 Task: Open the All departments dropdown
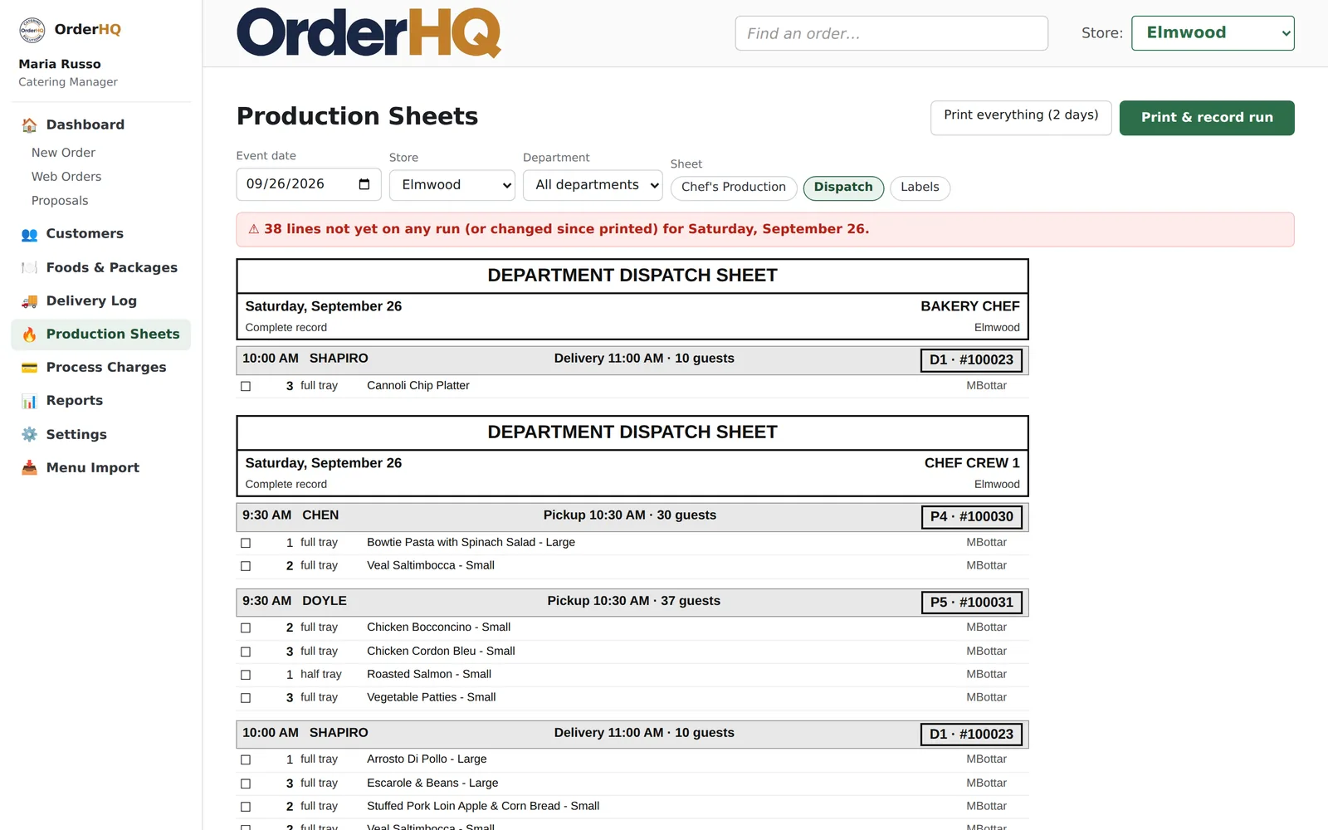pos(593,184)
